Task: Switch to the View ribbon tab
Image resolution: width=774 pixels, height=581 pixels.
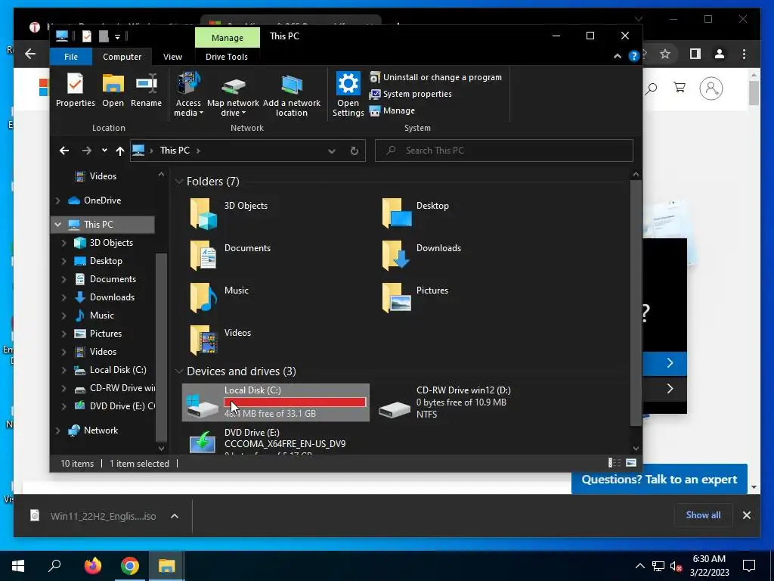Action: [173, 57]
